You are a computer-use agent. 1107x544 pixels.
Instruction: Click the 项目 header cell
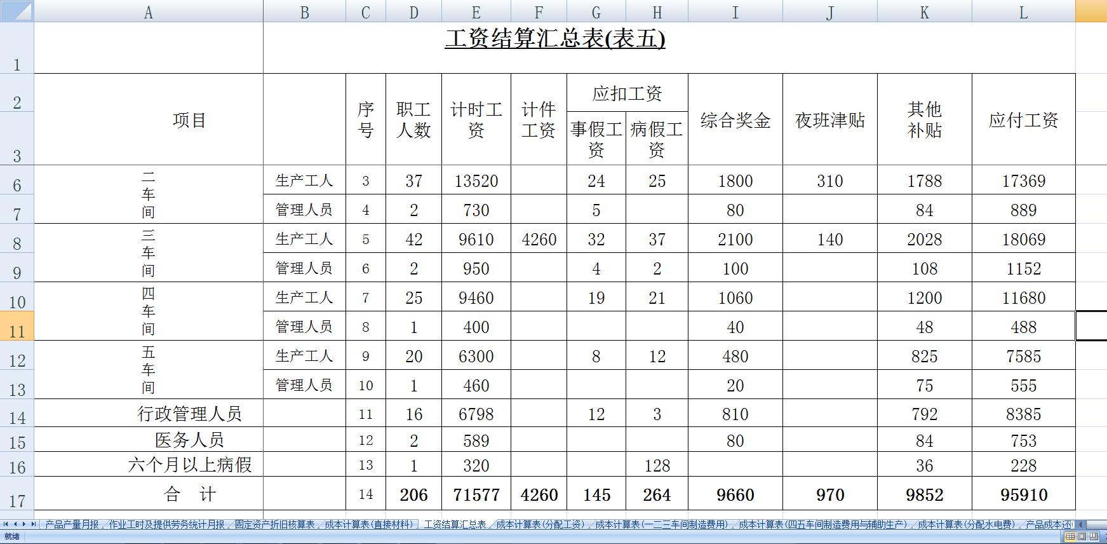click(149, 119)
